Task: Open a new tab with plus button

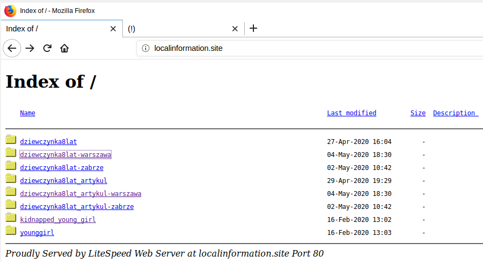Action: click(x=253, y=29)
